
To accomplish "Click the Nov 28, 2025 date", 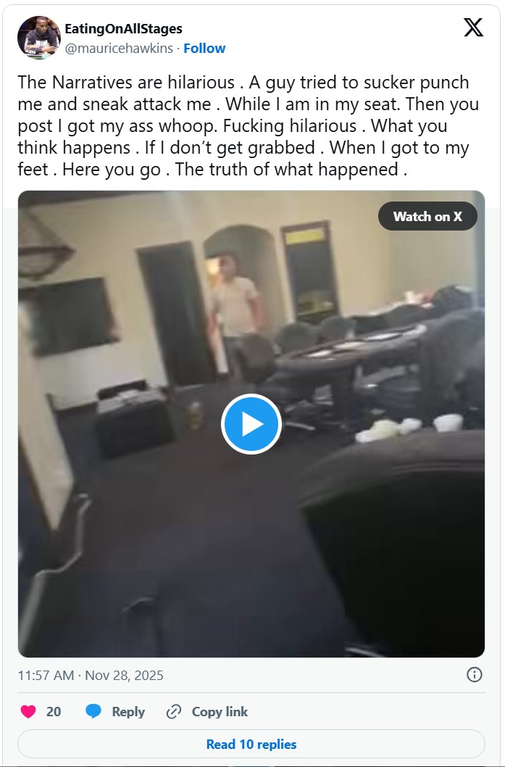I will pyautogui.click(x=124, y=676).
